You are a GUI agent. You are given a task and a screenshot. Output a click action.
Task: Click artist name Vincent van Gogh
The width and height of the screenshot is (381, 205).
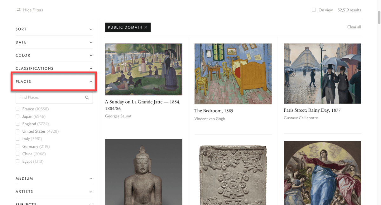210,119
